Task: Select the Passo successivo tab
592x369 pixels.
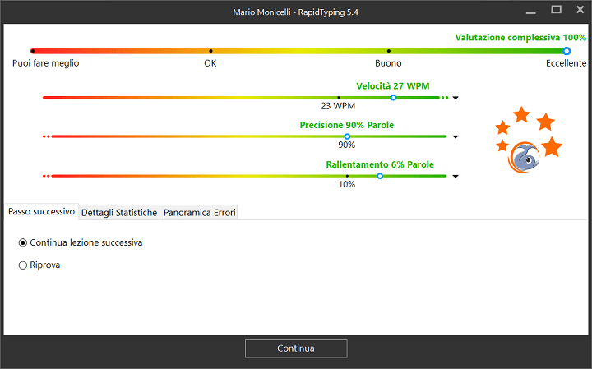Action: pyautogui.click(x=42, y=212)
